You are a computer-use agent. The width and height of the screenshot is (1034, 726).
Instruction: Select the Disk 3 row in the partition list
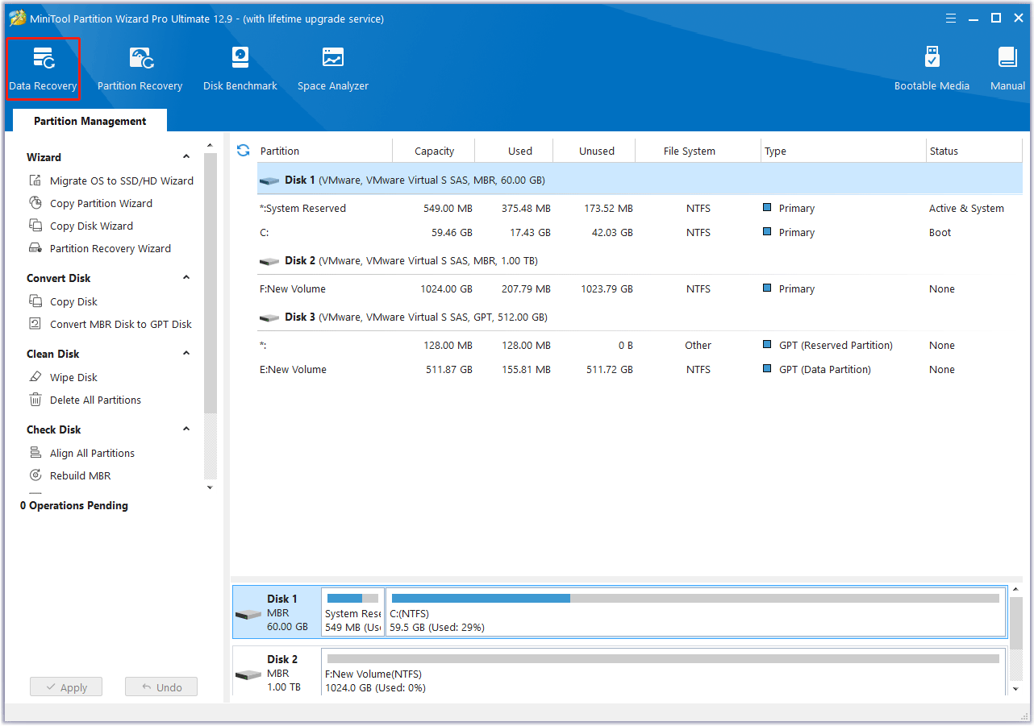tap(640, 317)
